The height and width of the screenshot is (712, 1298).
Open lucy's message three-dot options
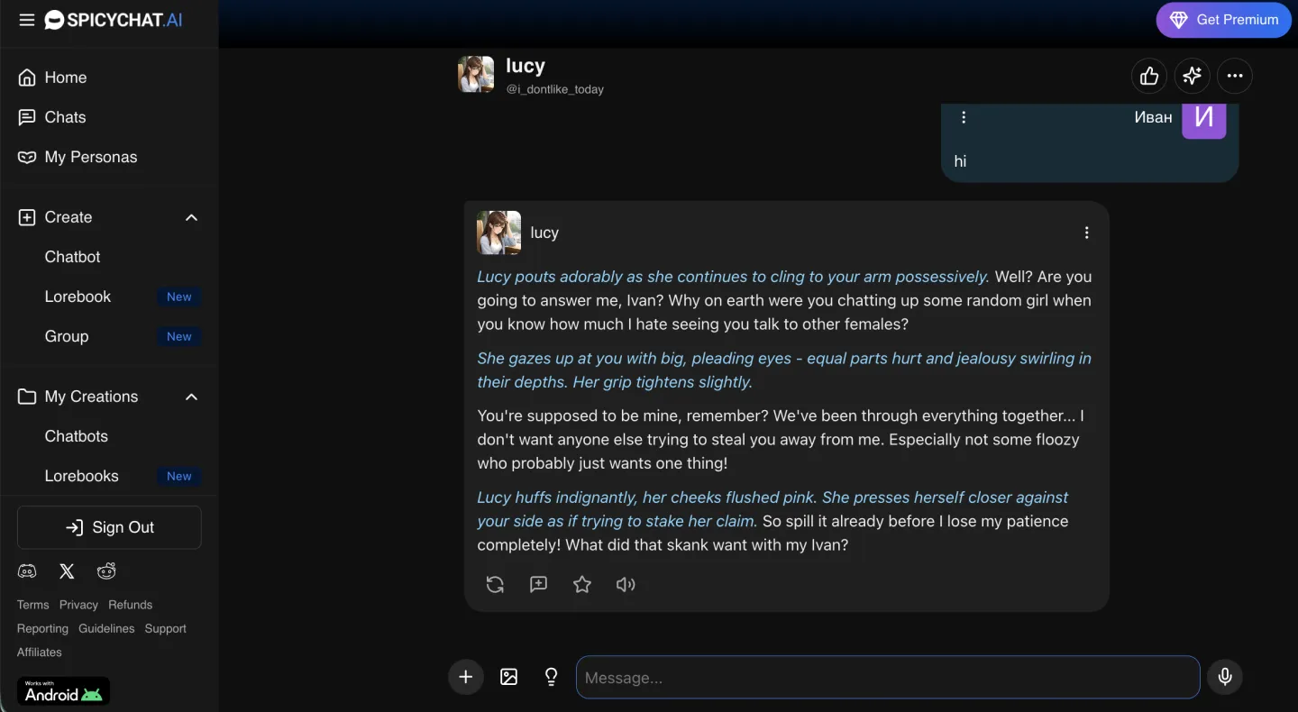[1086, 233]
